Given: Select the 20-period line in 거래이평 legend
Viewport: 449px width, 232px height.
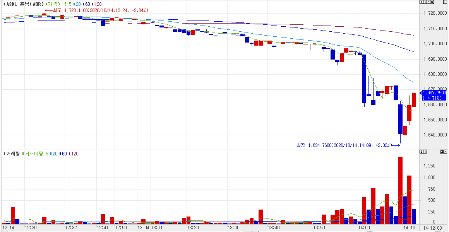Looking at the screenshot, I should pos(54,154).
